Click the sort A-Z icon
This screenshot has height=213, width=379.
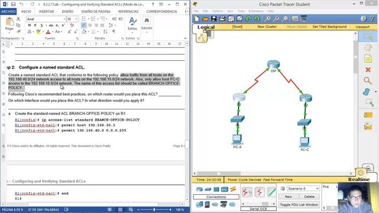(105, 31)
